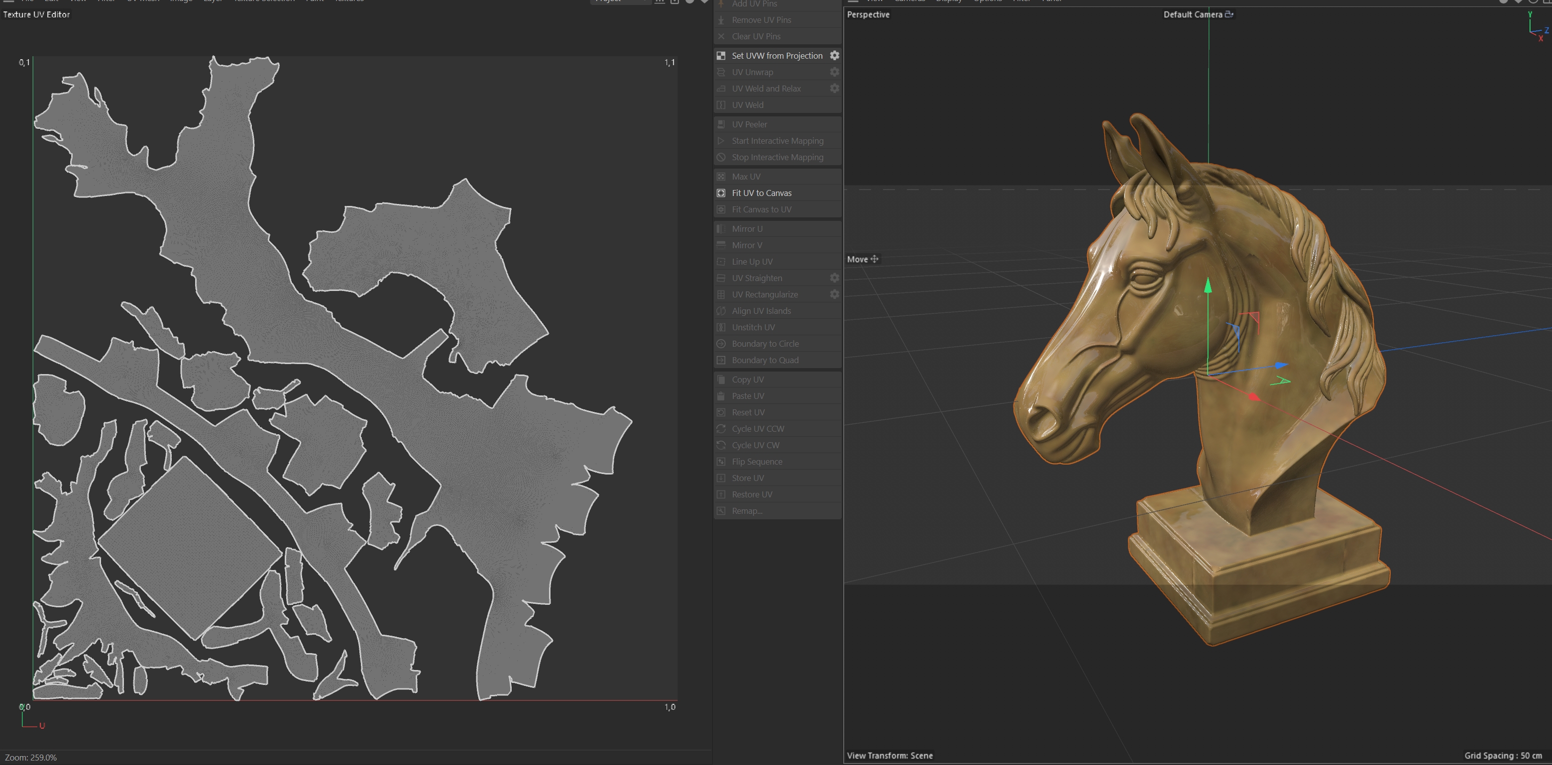Click Set UVW from Projection command
Viewport: 1552px width, 765px height.
pos(776,55)
